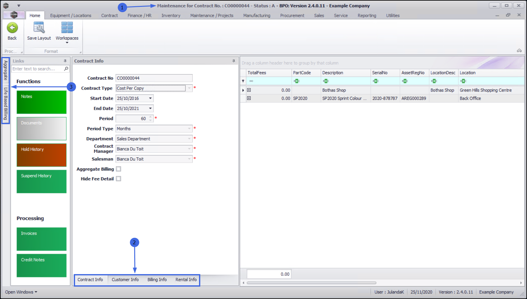This screenshot has width=527, height=299.
Task: Open the Workspaces icon menu
Action: pos(67,28)
